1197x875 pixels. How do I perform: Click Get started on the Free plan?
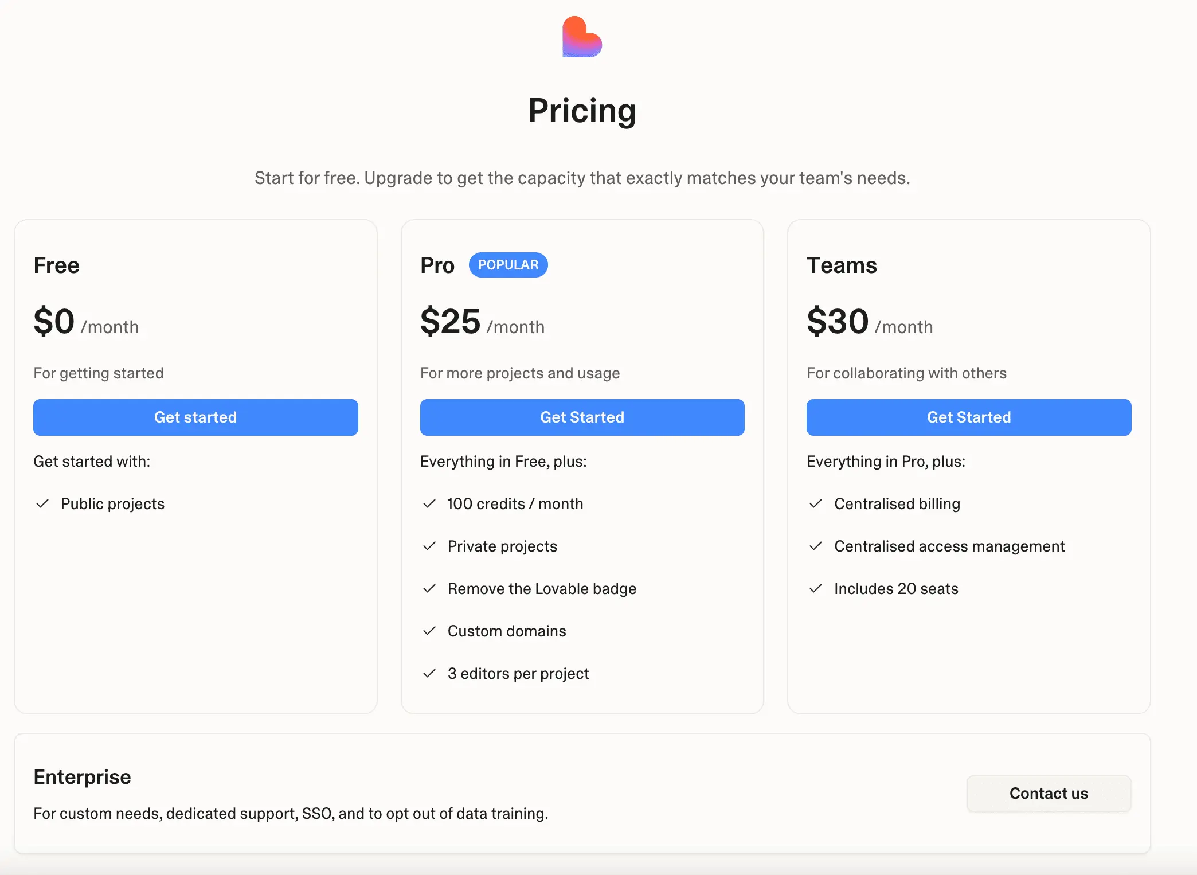coord(195,417)
